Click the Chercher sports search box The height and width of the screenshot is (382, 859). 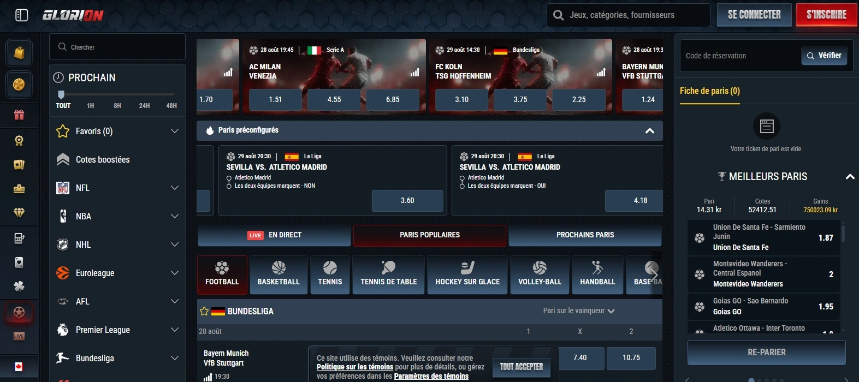pyautogui.click(x=117, y=47)
